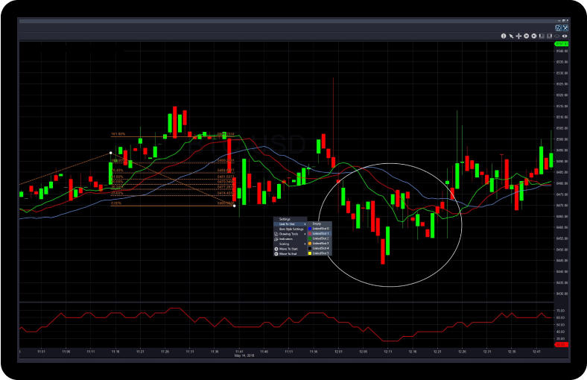Open Settings from the context menu
The height and width of the screenshot is (380, 587).
285,219
